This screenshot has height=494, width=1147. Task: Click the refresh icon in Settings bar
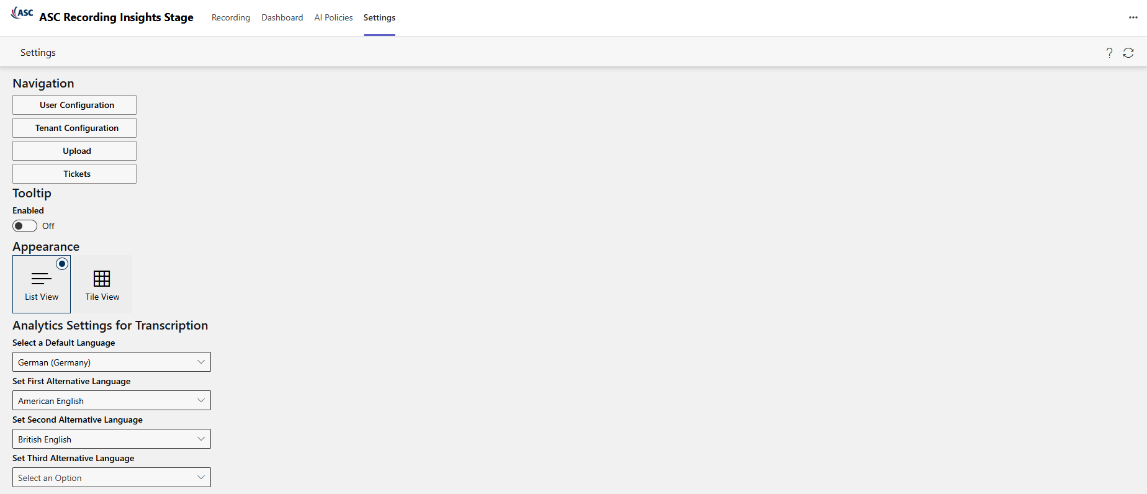click(x=1128, y=53)
